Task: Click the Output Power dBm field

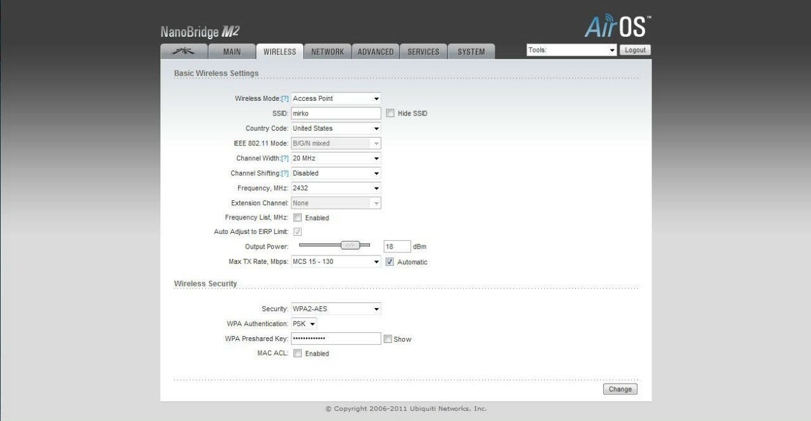Action: point(397,246)
